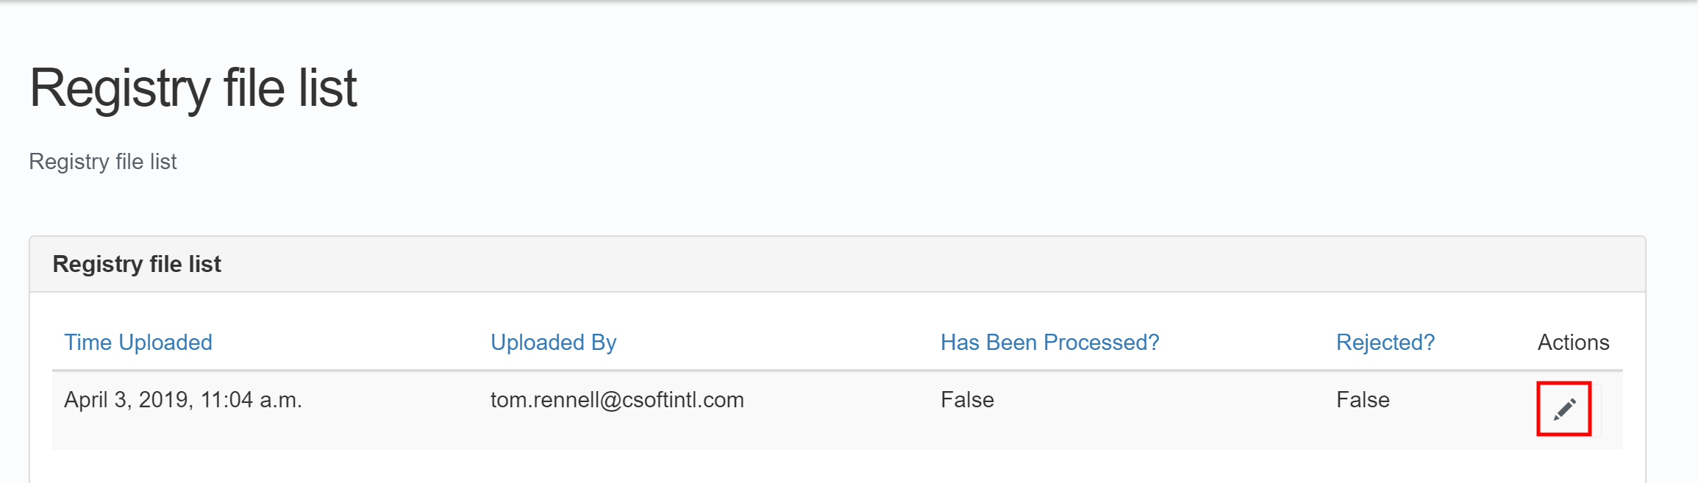
Task: Click False under the Rejected? column
Action: [x=1363, y=400]
